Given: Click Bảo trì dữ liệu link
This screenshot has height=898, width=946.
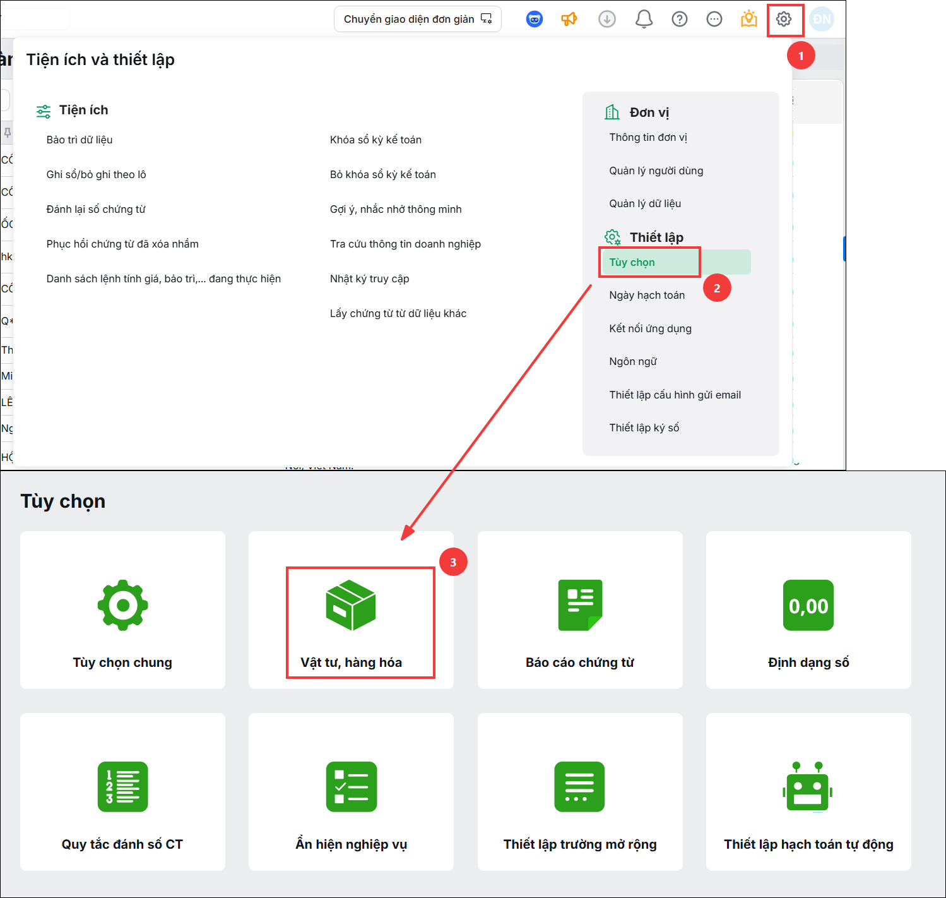Looking at the screenshot, I should click(x=80, y=140).
